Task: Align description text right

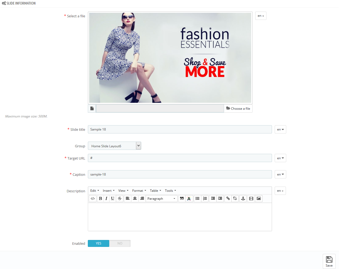Action: tap(142, 198)
